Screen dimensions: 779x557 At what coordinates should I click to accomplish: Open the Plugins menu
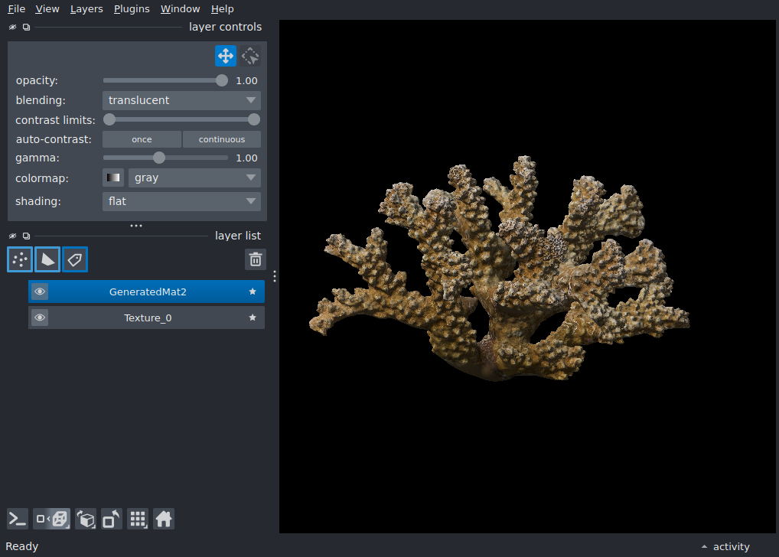tap(132, 9)
